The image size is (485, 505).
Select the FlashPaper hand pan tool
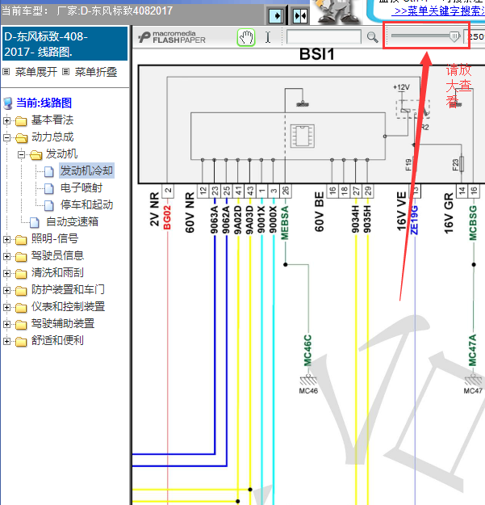pos(246,37)
